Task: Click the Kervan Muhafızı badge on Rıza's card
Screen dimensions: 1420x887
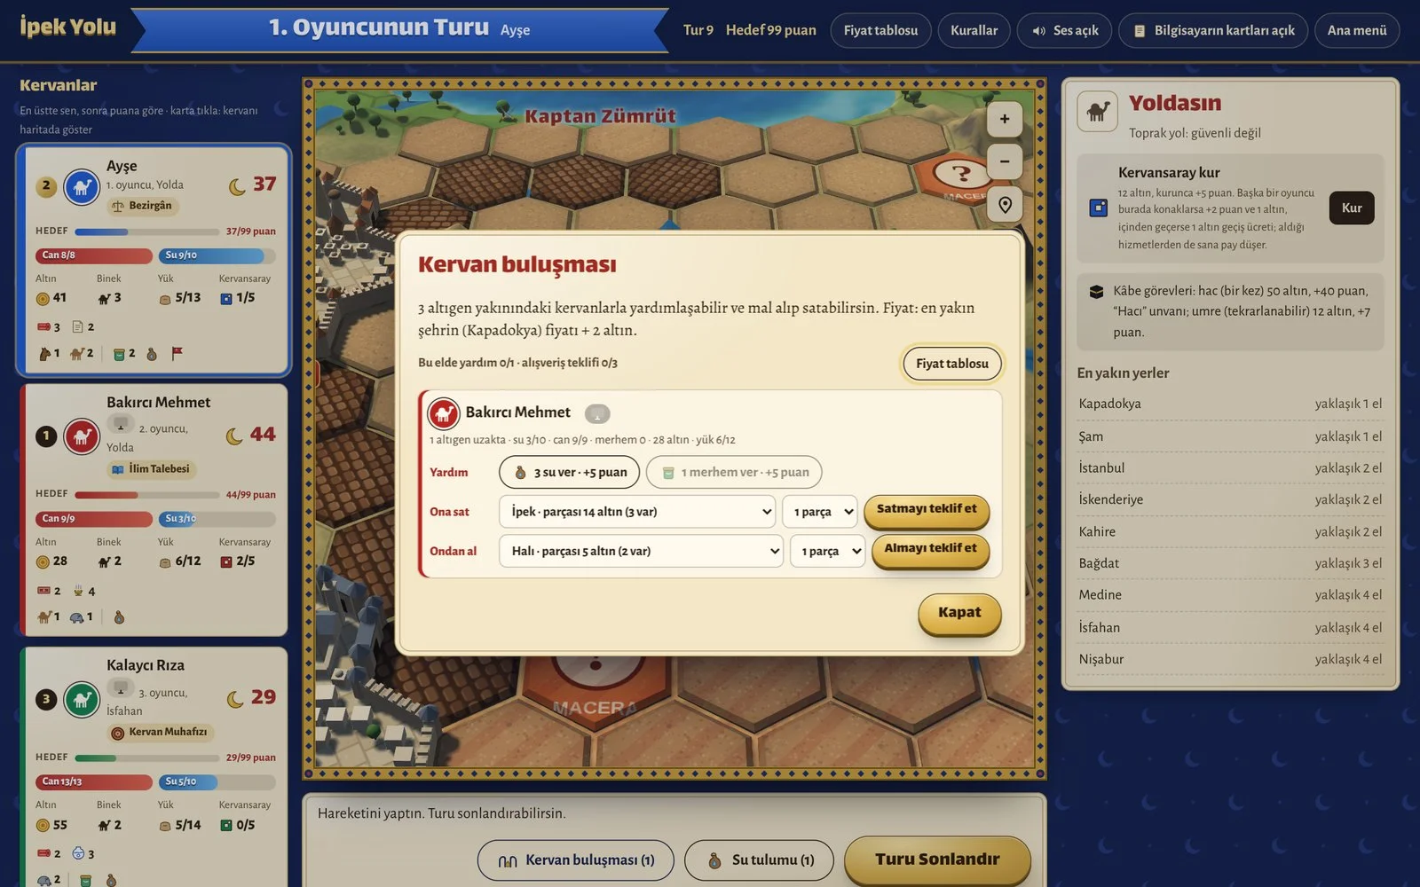Action: click(160, 733)
